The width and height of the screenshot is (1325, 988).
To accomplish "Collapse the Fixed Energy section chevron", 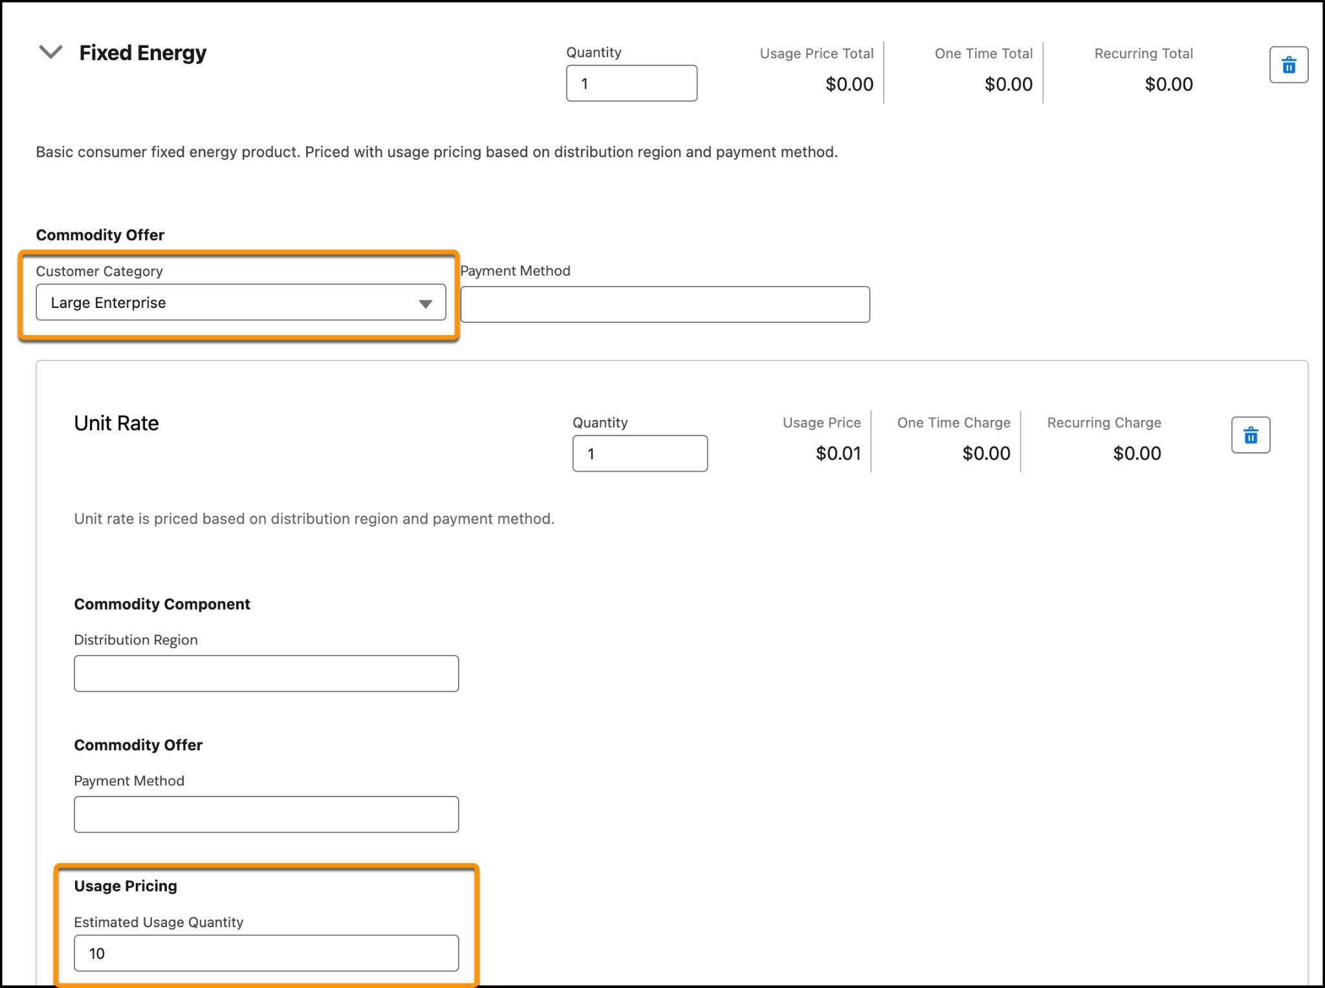I will (50, 52).
